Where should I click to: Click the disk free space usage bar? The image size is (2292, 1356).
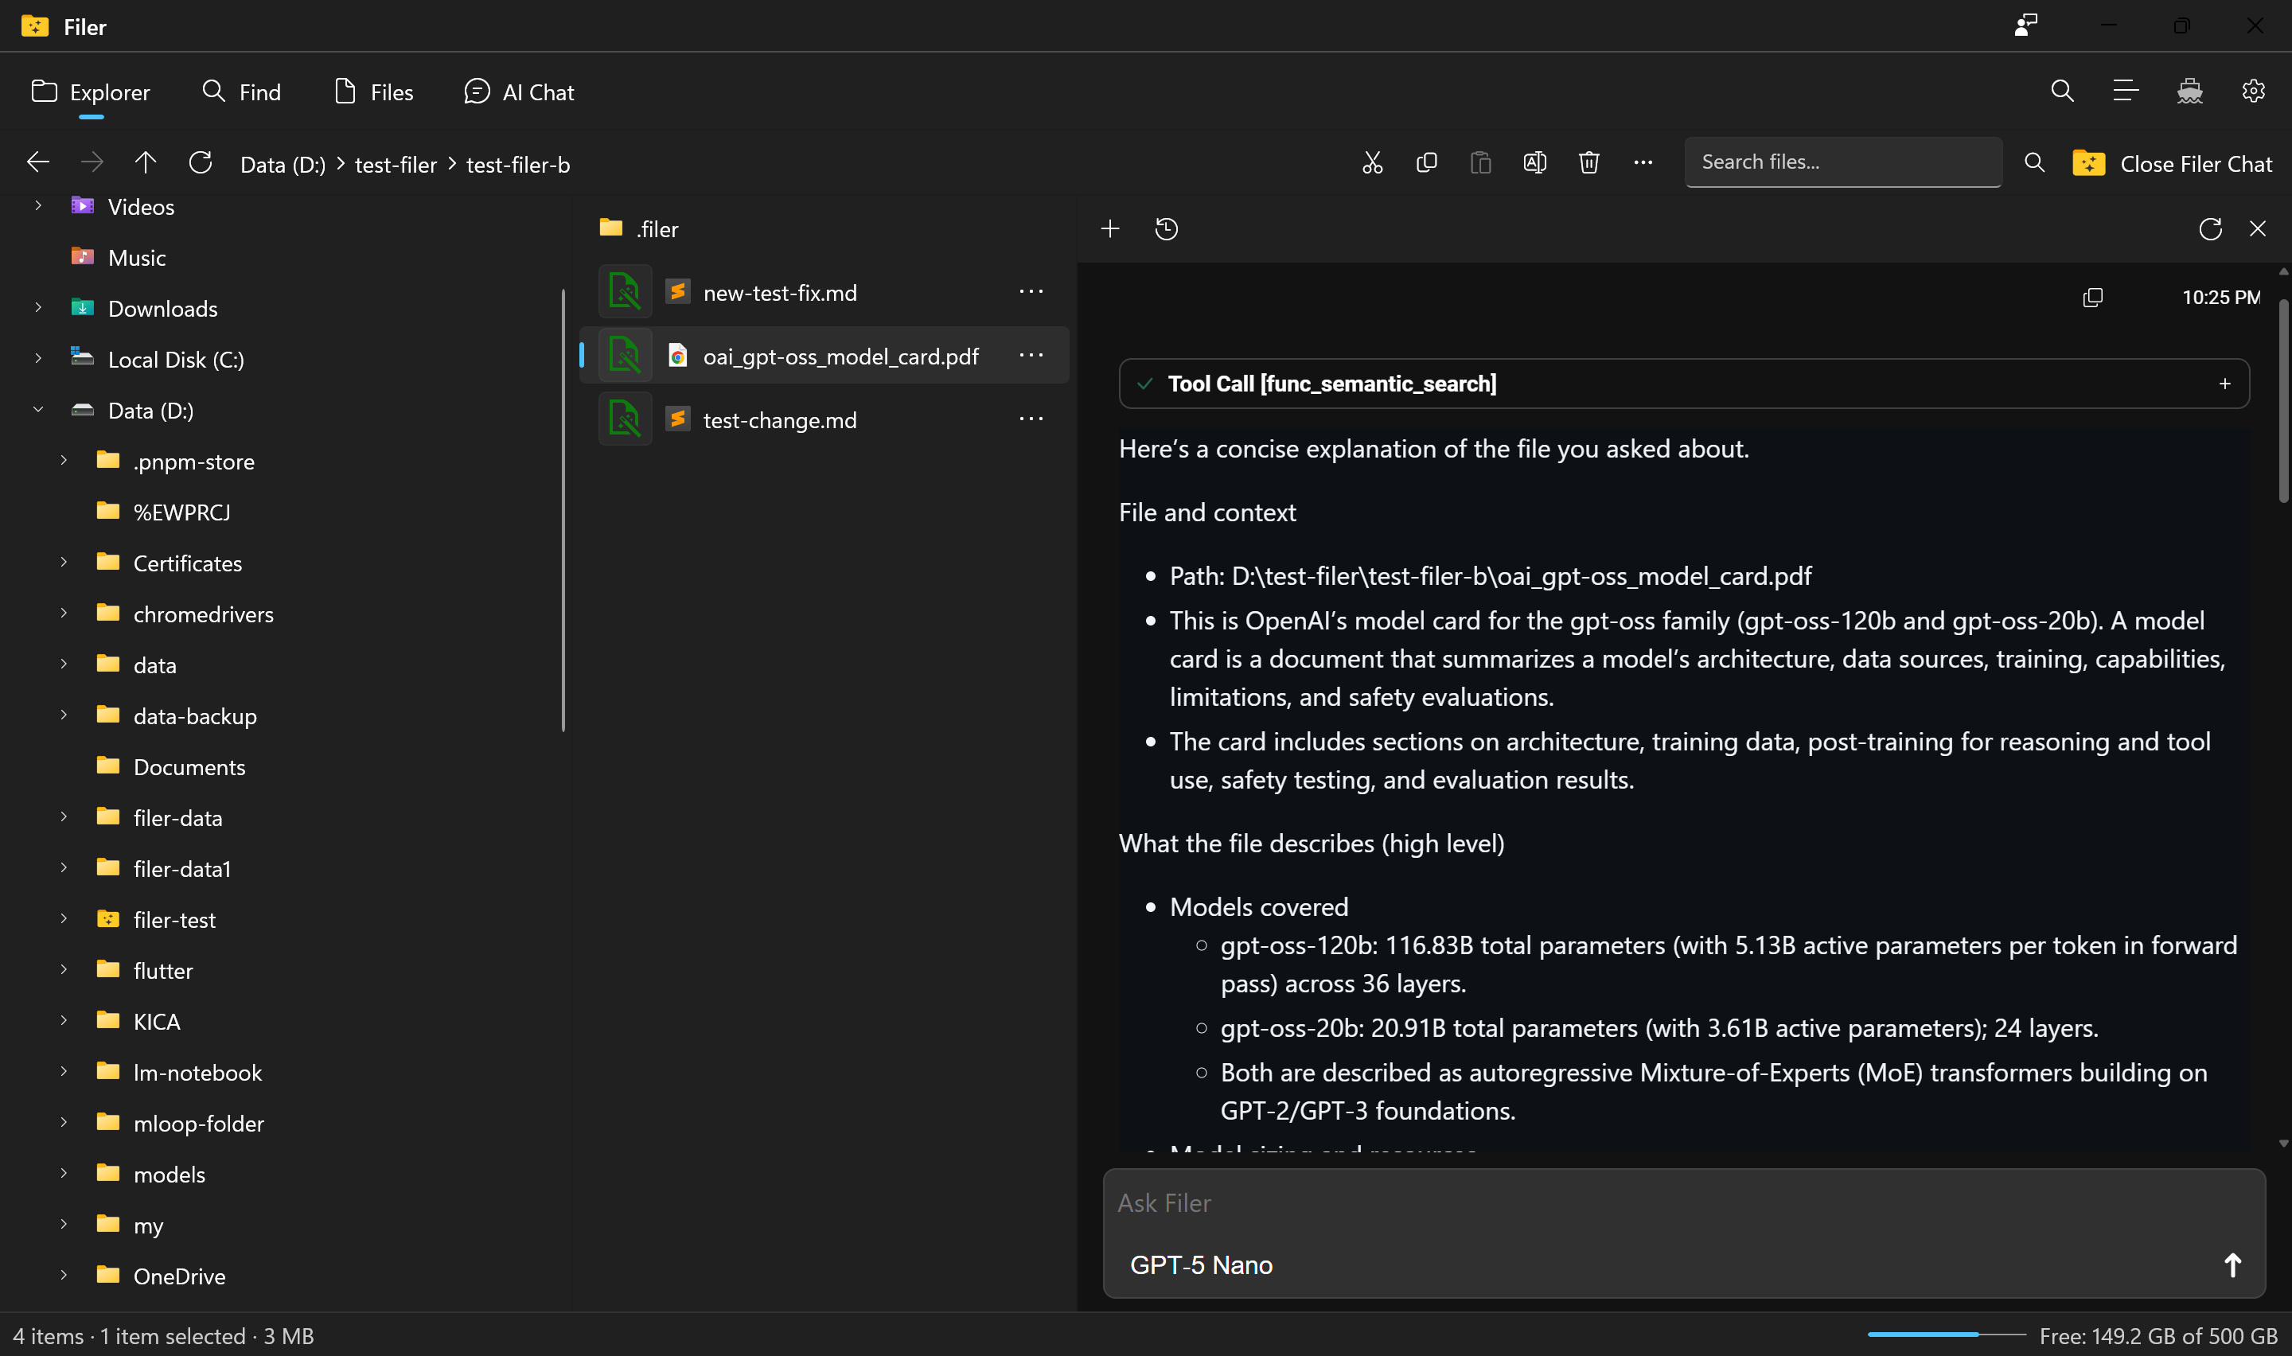[1946, 1335]
